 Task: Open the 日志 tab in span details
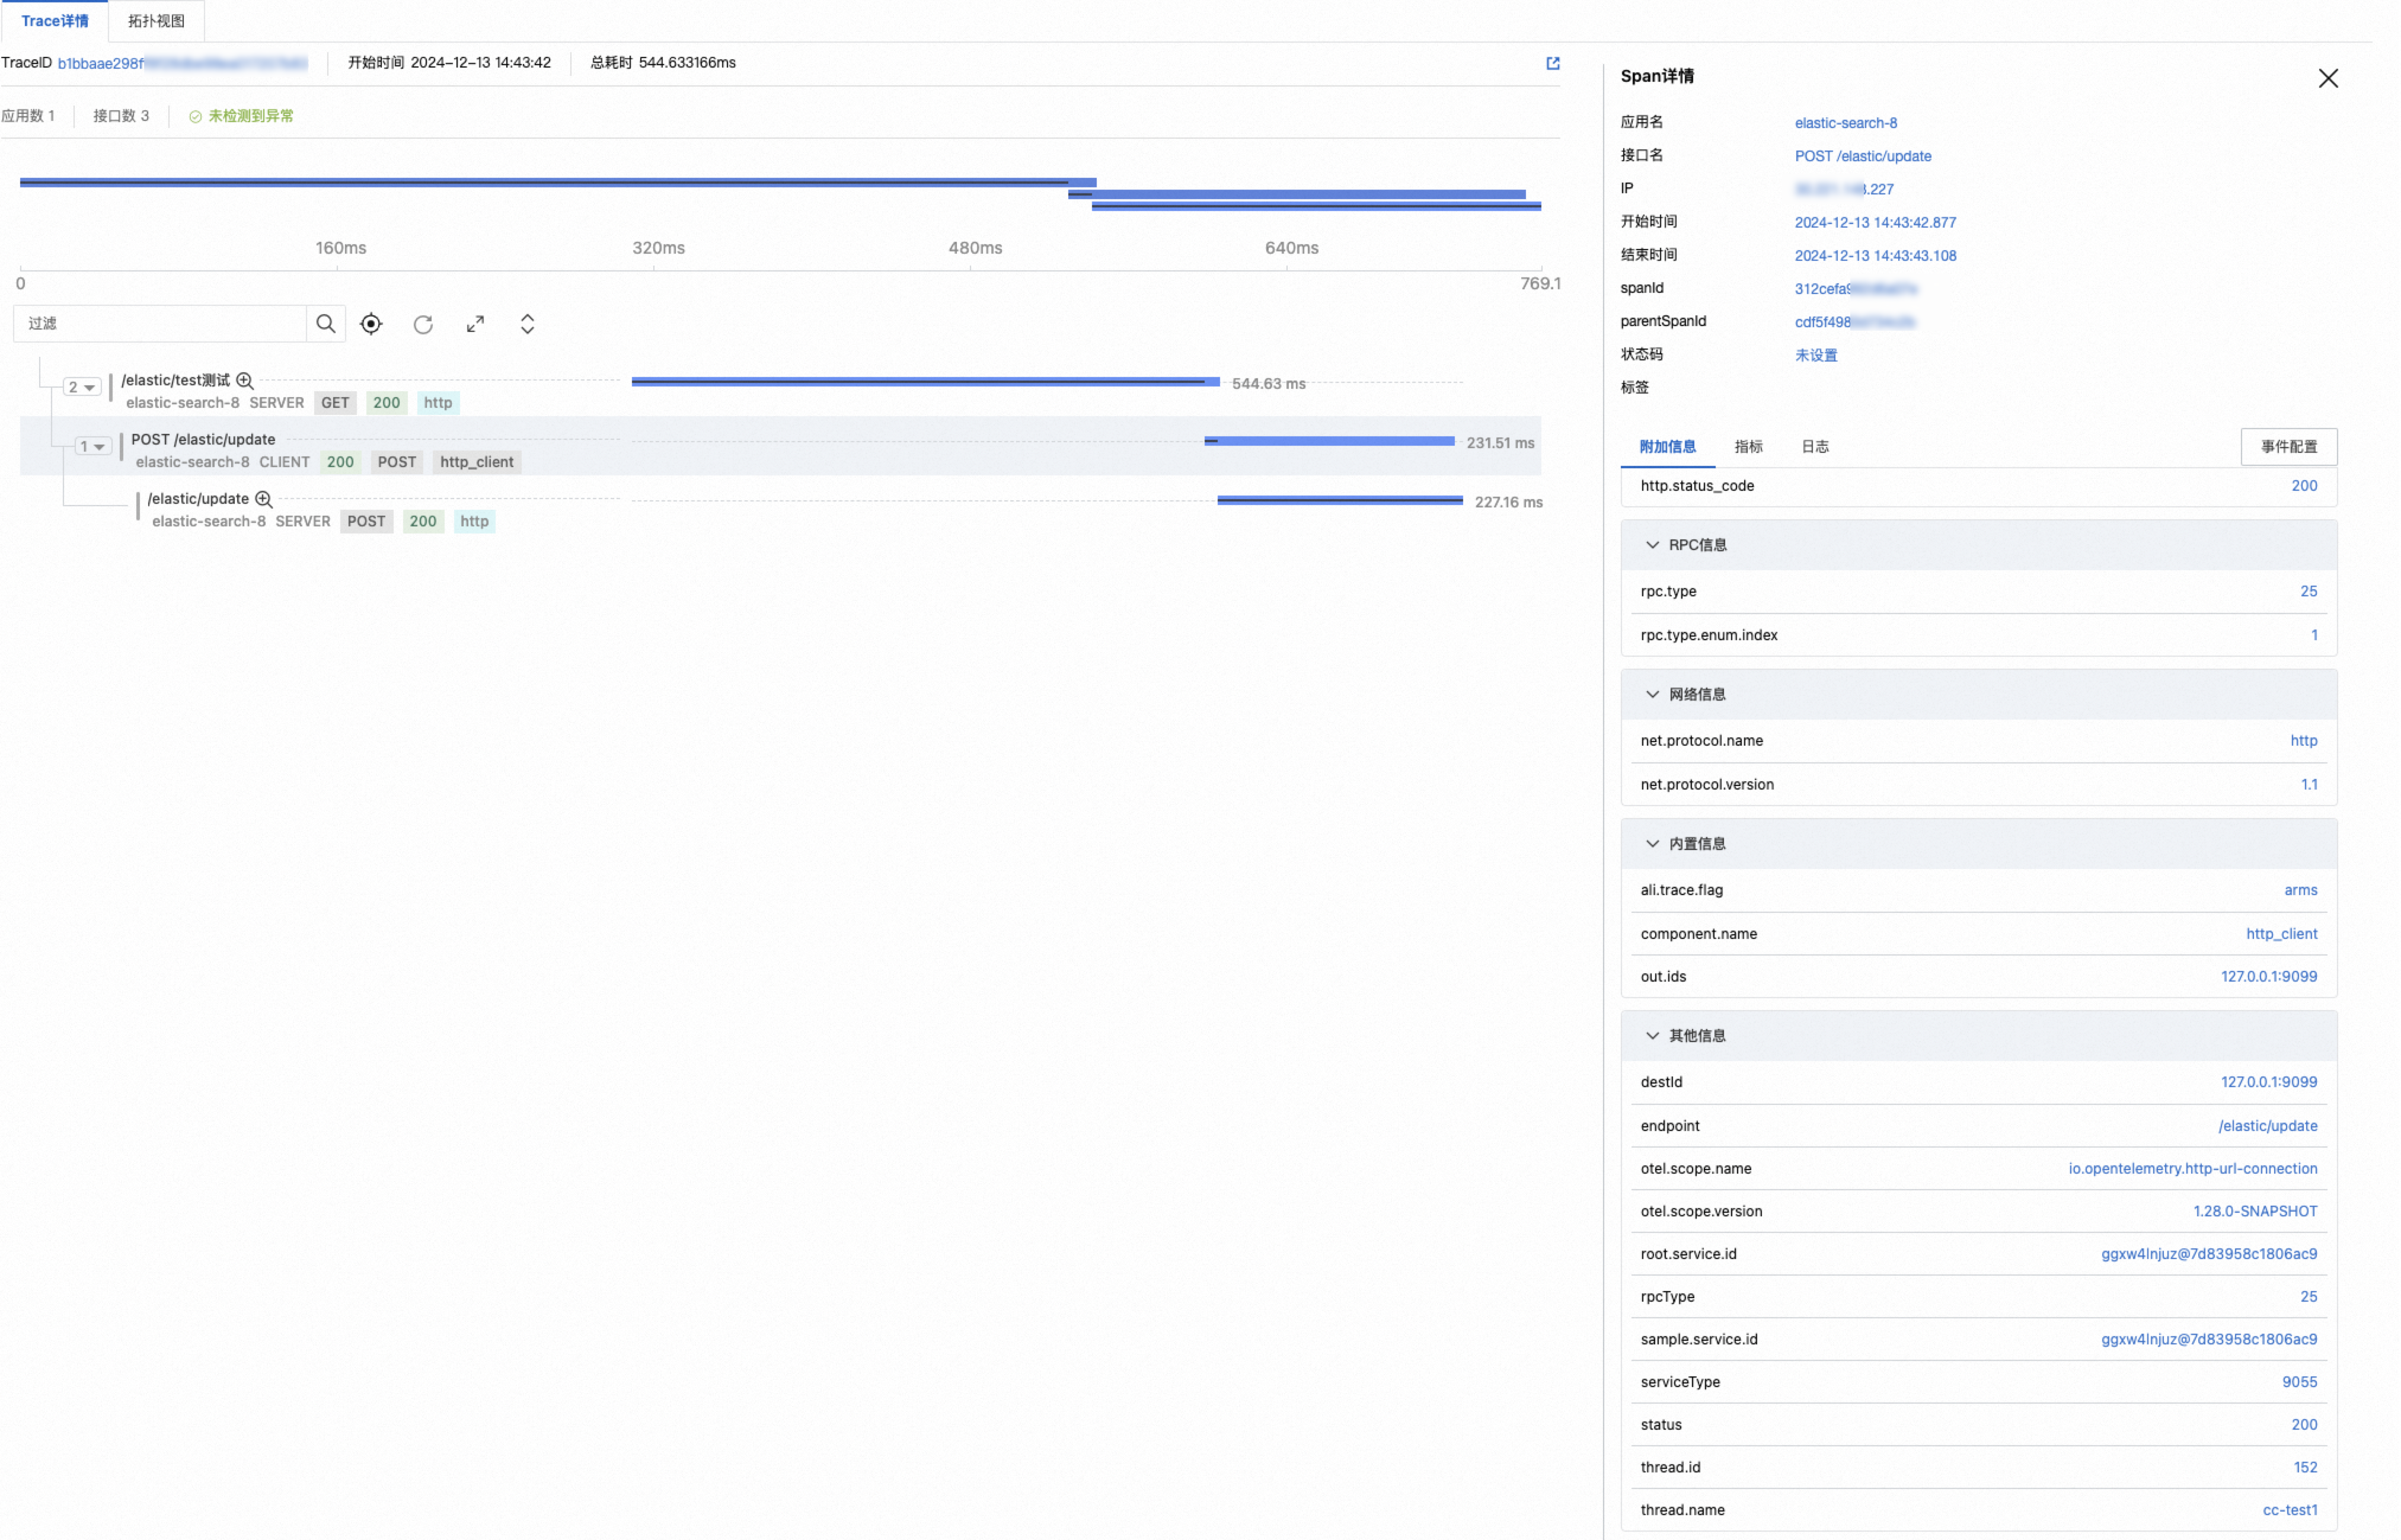pos(1815,446)
